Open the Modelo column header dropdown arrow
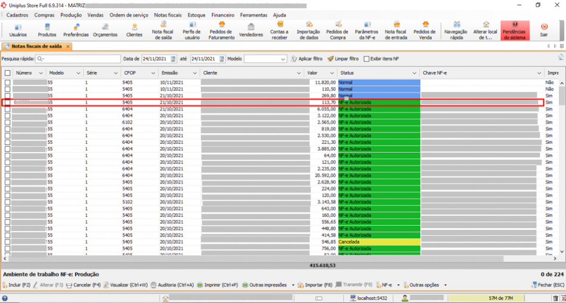The image size is (566, 303). (78, 73)
